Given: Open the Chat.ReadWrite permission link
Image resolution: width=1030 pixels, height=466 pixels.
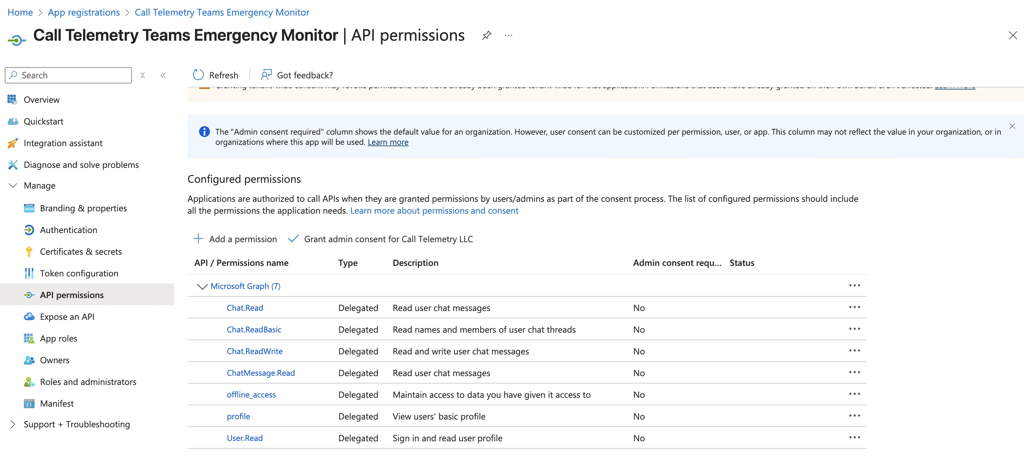Looking at the screenshot, I should [255, 351].
